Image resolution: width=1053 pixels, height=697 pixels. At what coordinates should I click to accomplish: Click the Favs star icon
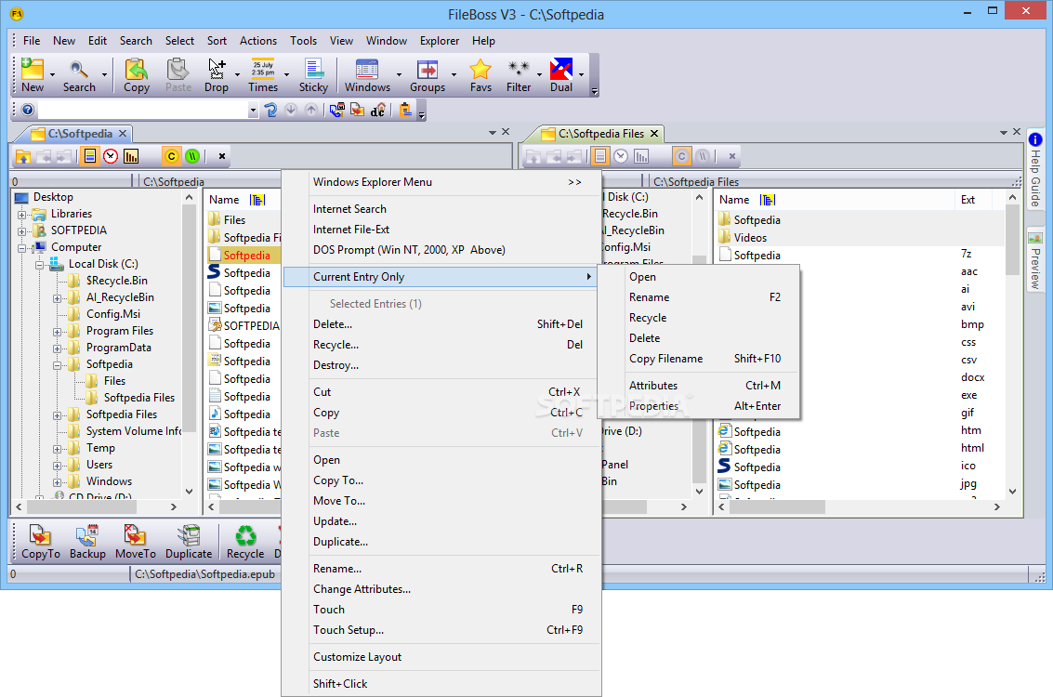click(480, 69)
